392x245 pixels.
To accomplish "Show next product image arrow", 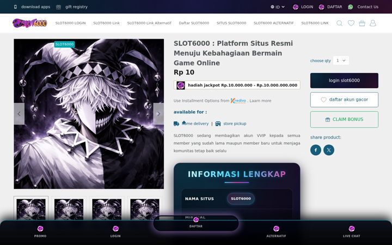I will pos(158,114).
